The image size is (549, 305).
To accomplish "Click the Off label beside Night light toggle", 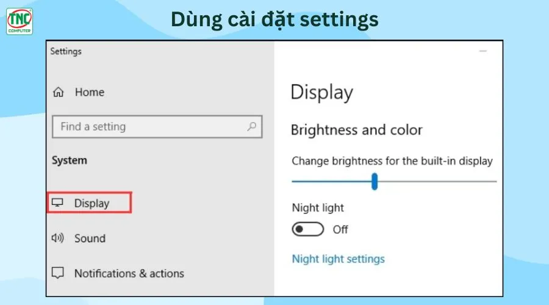I will [x=340, y=230].
